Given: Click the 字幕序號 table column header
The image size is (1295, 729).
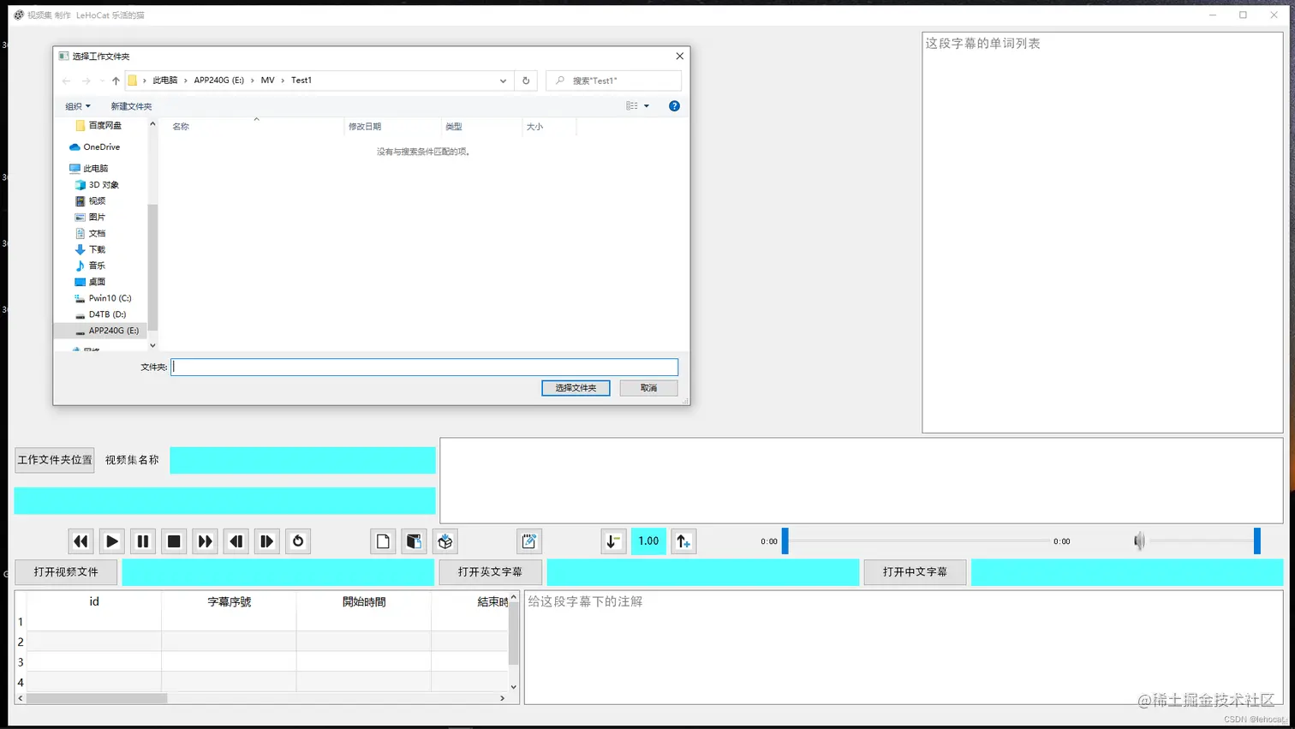Looking at the screenshot, I should point(230,602).
